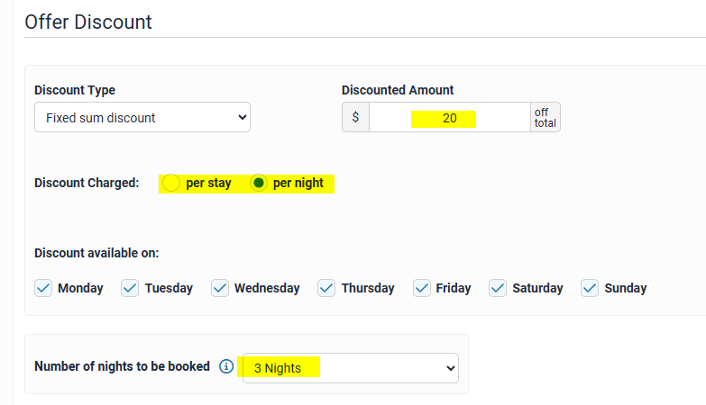Click the off total suffix label
706x405 pixels.
click(x=545, y=118)
